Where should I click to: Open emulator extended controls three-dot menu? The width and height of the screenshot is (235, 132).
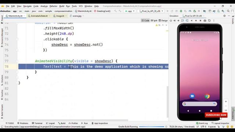[214, 21]
